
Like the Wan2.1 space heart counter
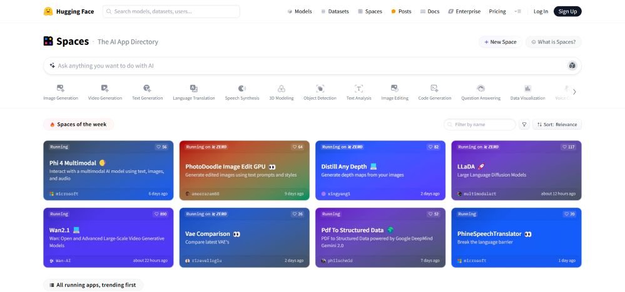160,214
